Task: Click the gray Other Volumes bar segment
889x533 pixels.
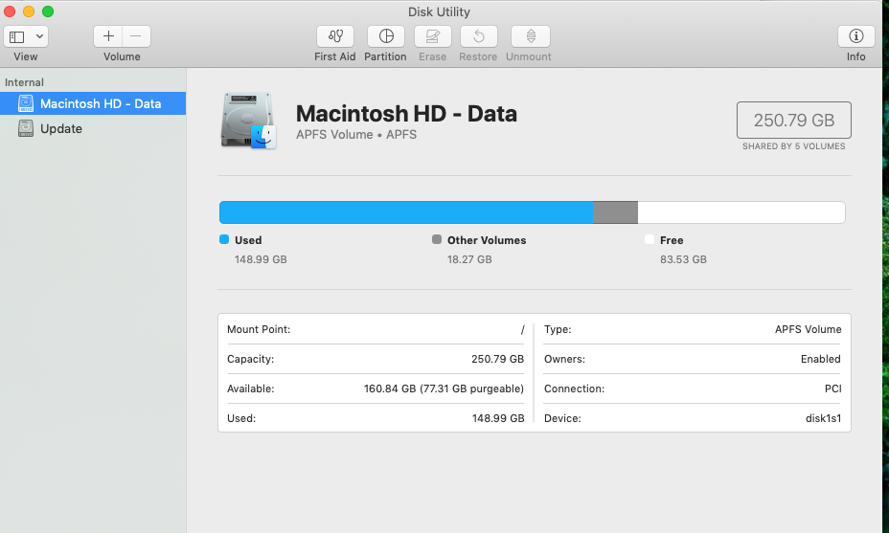Action: click(x=615, y=212)
